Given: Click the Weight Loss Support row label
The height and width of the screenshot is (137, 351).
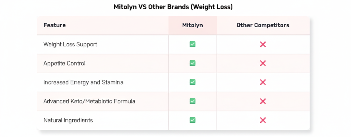Looking at the screenshot, I should pos(70,44).
